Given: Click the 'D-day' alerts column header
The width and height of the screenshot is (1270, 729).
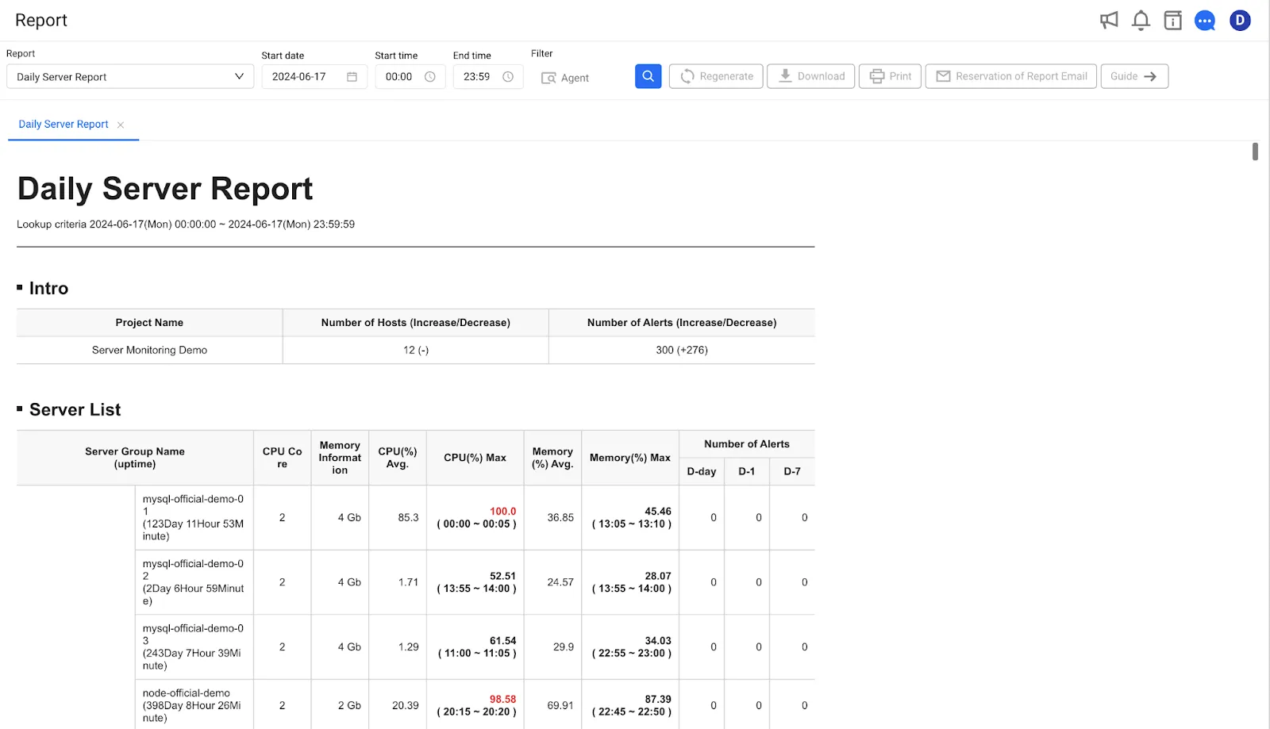Looking at the screenshot, I should click(x=702, y=471).
